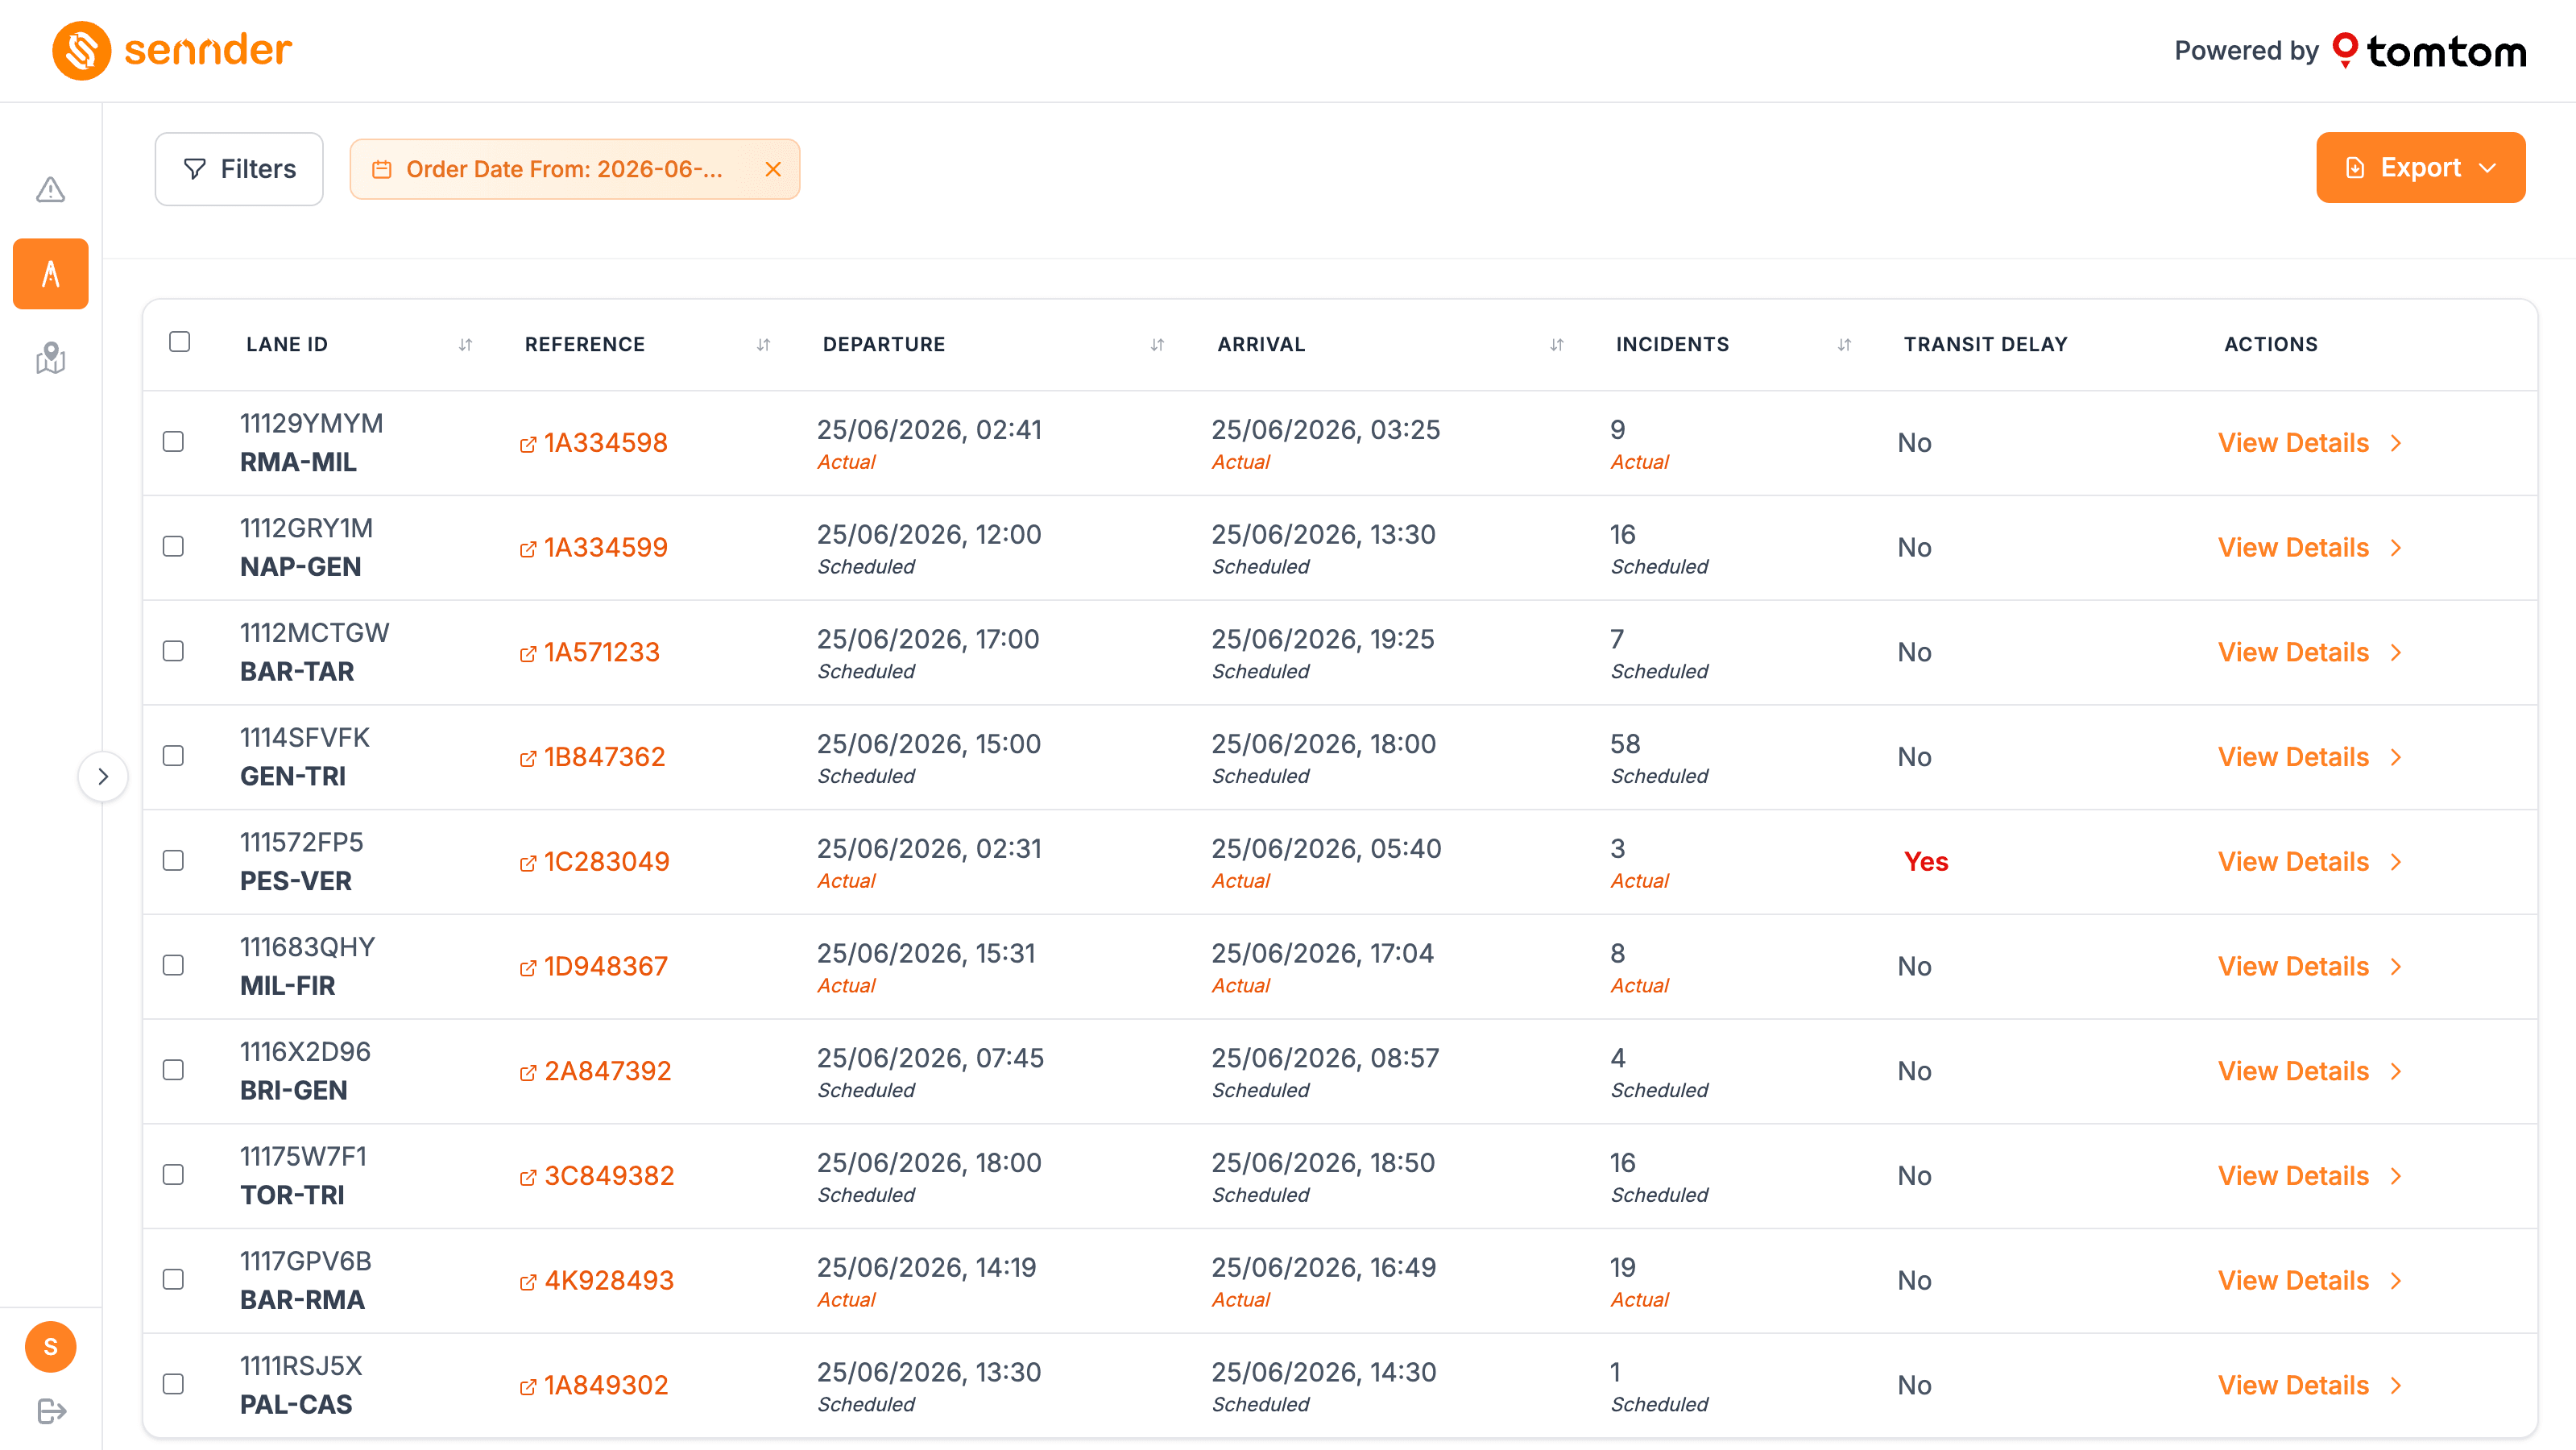View Details for delayed PES-VER lane
The image size is (2576, 1450).
click(2310, 862)
